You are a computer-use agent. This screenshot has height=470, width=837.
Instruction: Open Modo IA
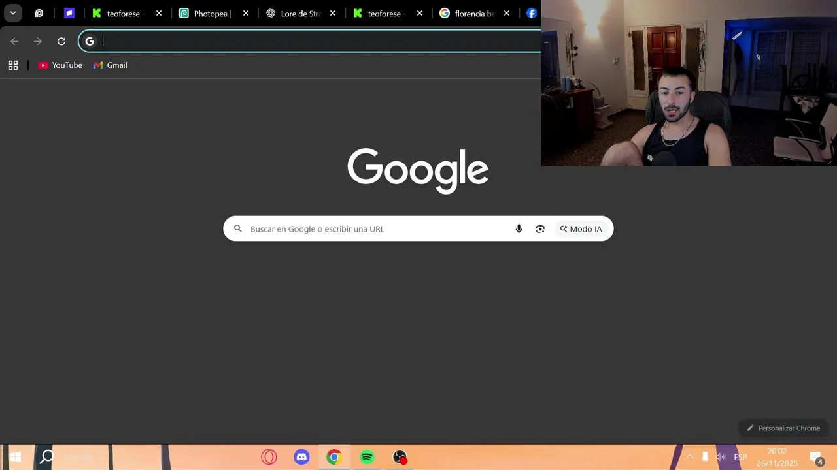(581, 229)
